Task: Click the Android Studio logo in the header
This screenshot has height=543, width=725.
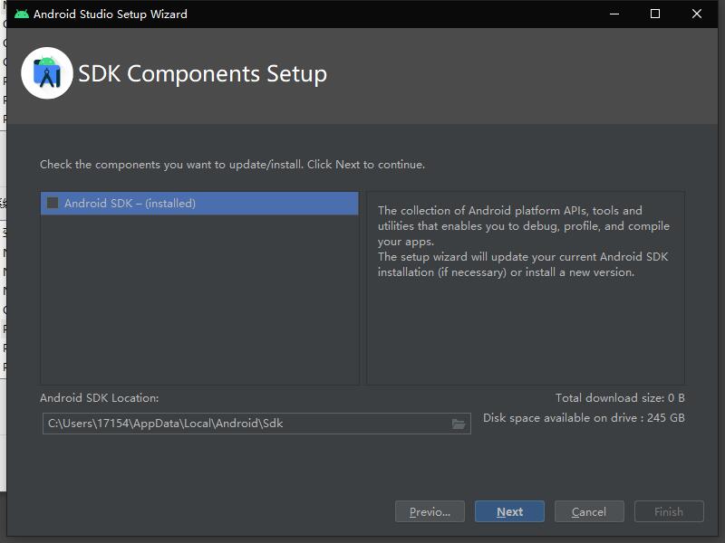Action: [47, 73]
